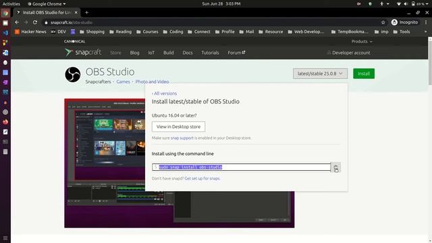The height and width of the screenshot is (243, 432).
Task: Open Chrome from the Ubuntu dock
Action: click(5, 13)
